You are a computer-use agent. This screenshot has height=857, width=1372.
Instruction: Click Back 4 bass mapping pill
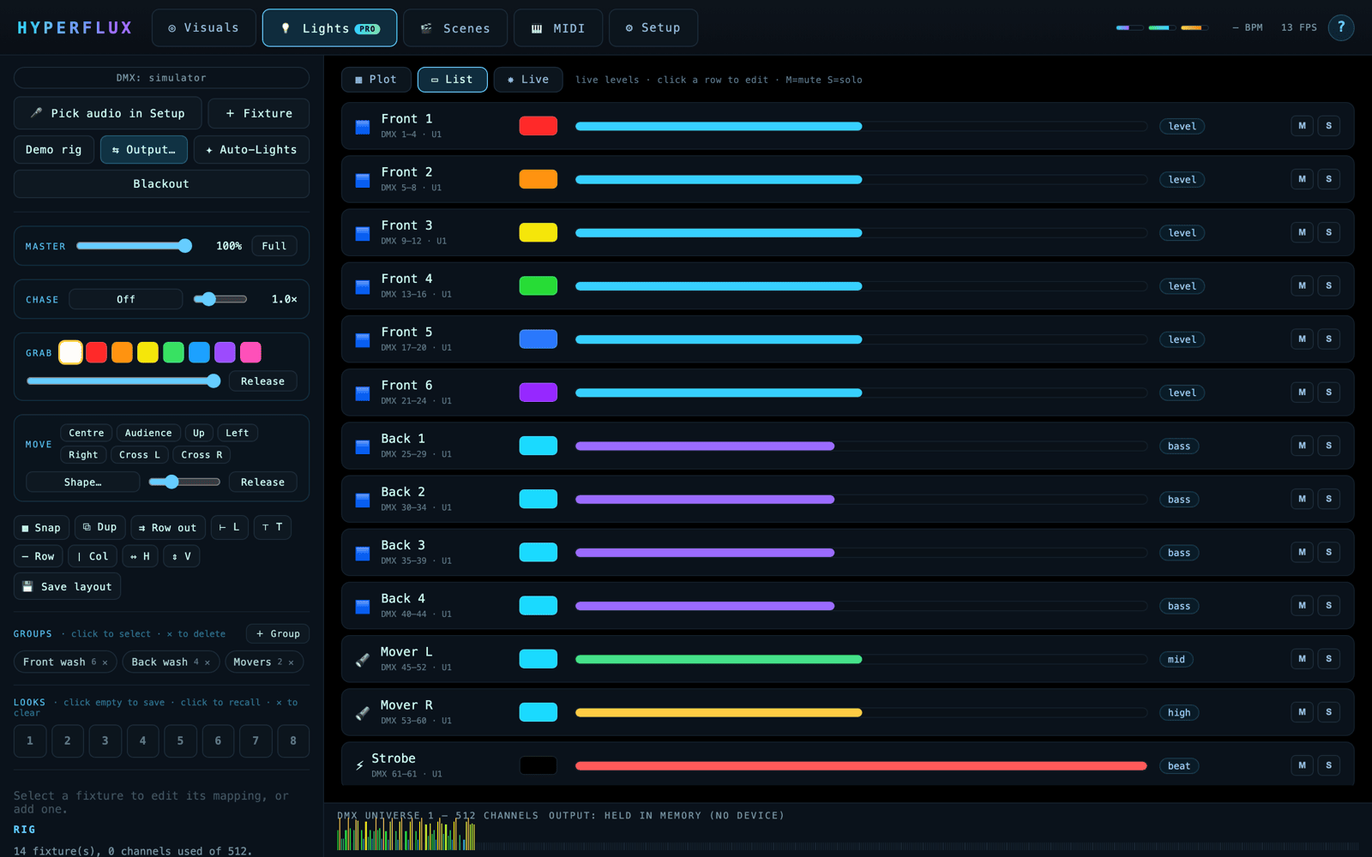coord(1179,606)
